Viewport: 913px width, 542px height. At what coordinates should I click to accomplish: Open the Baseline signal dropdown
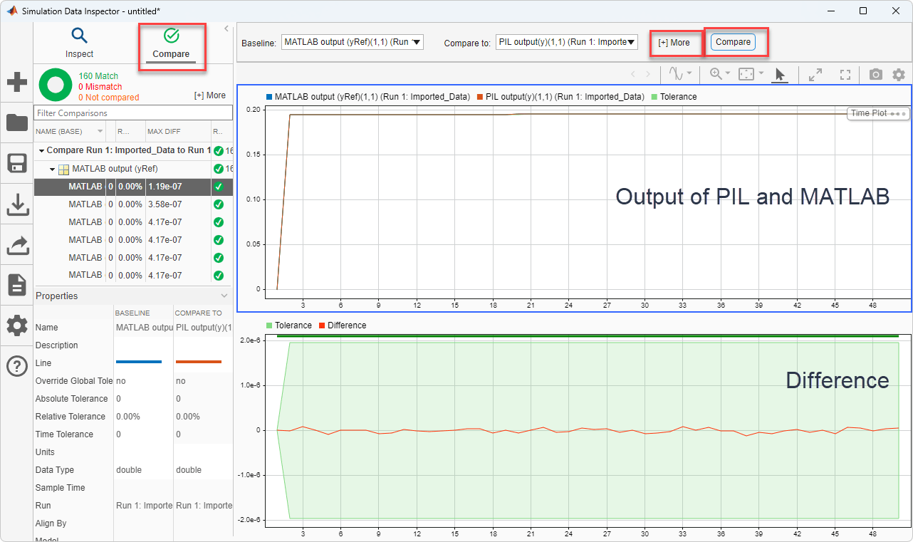[x=352, y=42]
